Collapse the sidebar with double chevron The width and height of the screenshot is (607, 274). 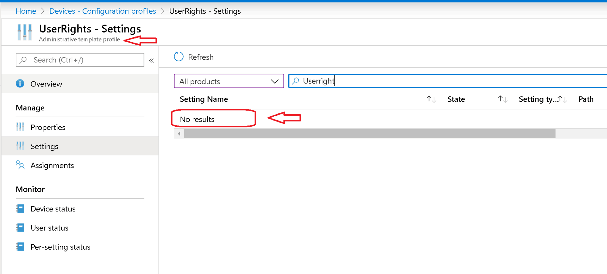tap(151, 60)
